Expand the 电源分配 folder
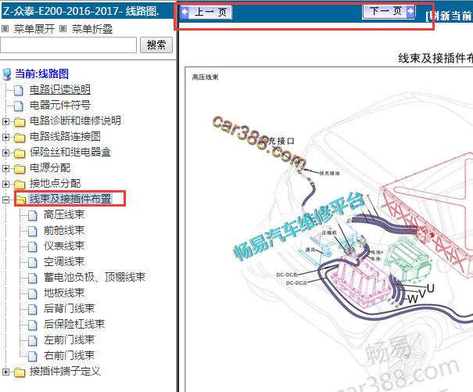This screenshot has height=392, width=473. pos(5,168)
